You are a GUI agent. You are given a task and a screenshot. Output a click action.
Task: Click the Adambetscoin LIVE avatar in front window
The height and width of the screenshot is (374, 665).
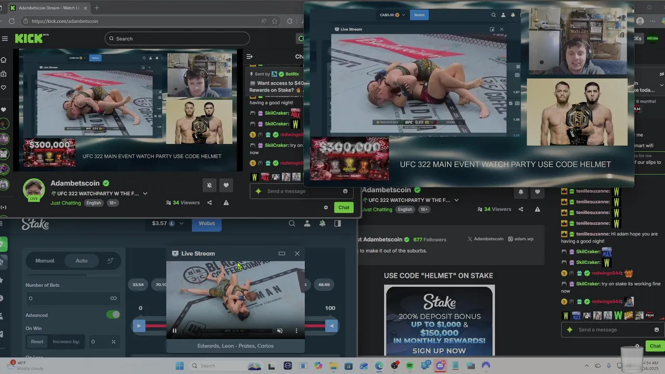coord(34,190)
